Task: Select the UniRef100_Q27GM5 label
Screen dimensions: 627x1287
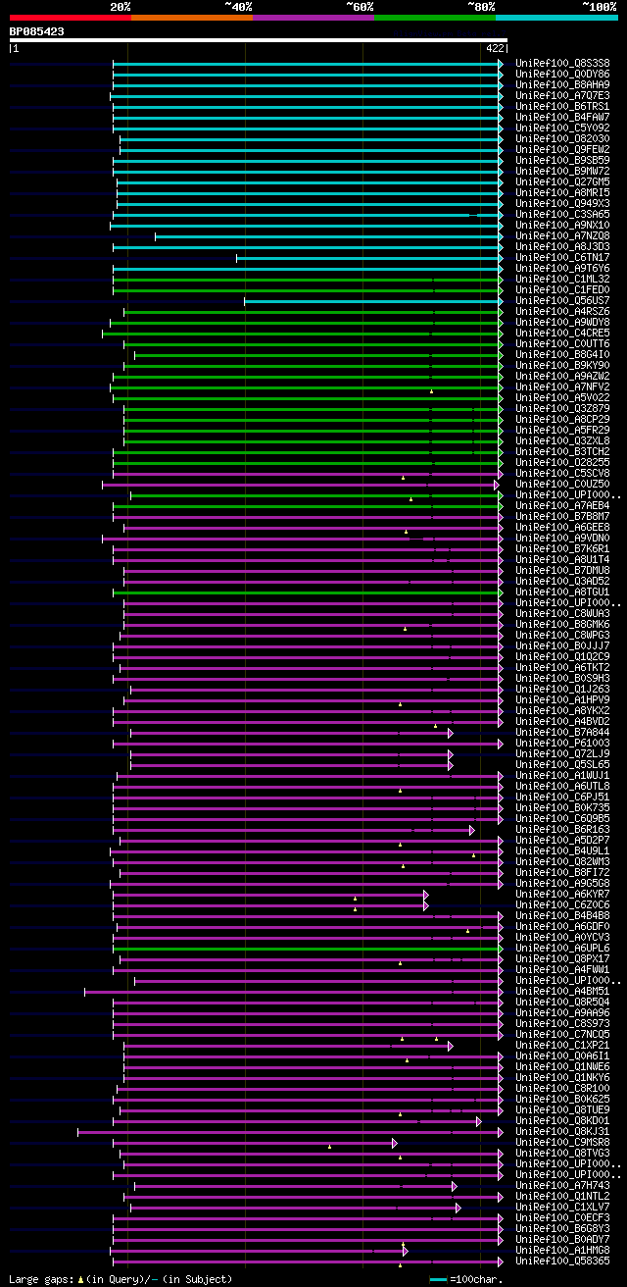Action: tap(562, 181)
